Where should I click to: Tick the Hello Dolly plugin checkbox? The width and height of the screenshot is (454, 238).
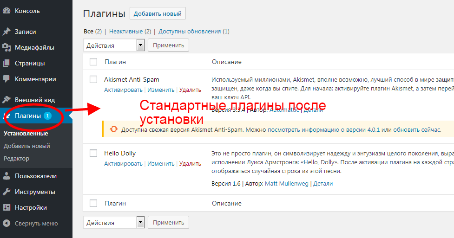click(93, 153)
